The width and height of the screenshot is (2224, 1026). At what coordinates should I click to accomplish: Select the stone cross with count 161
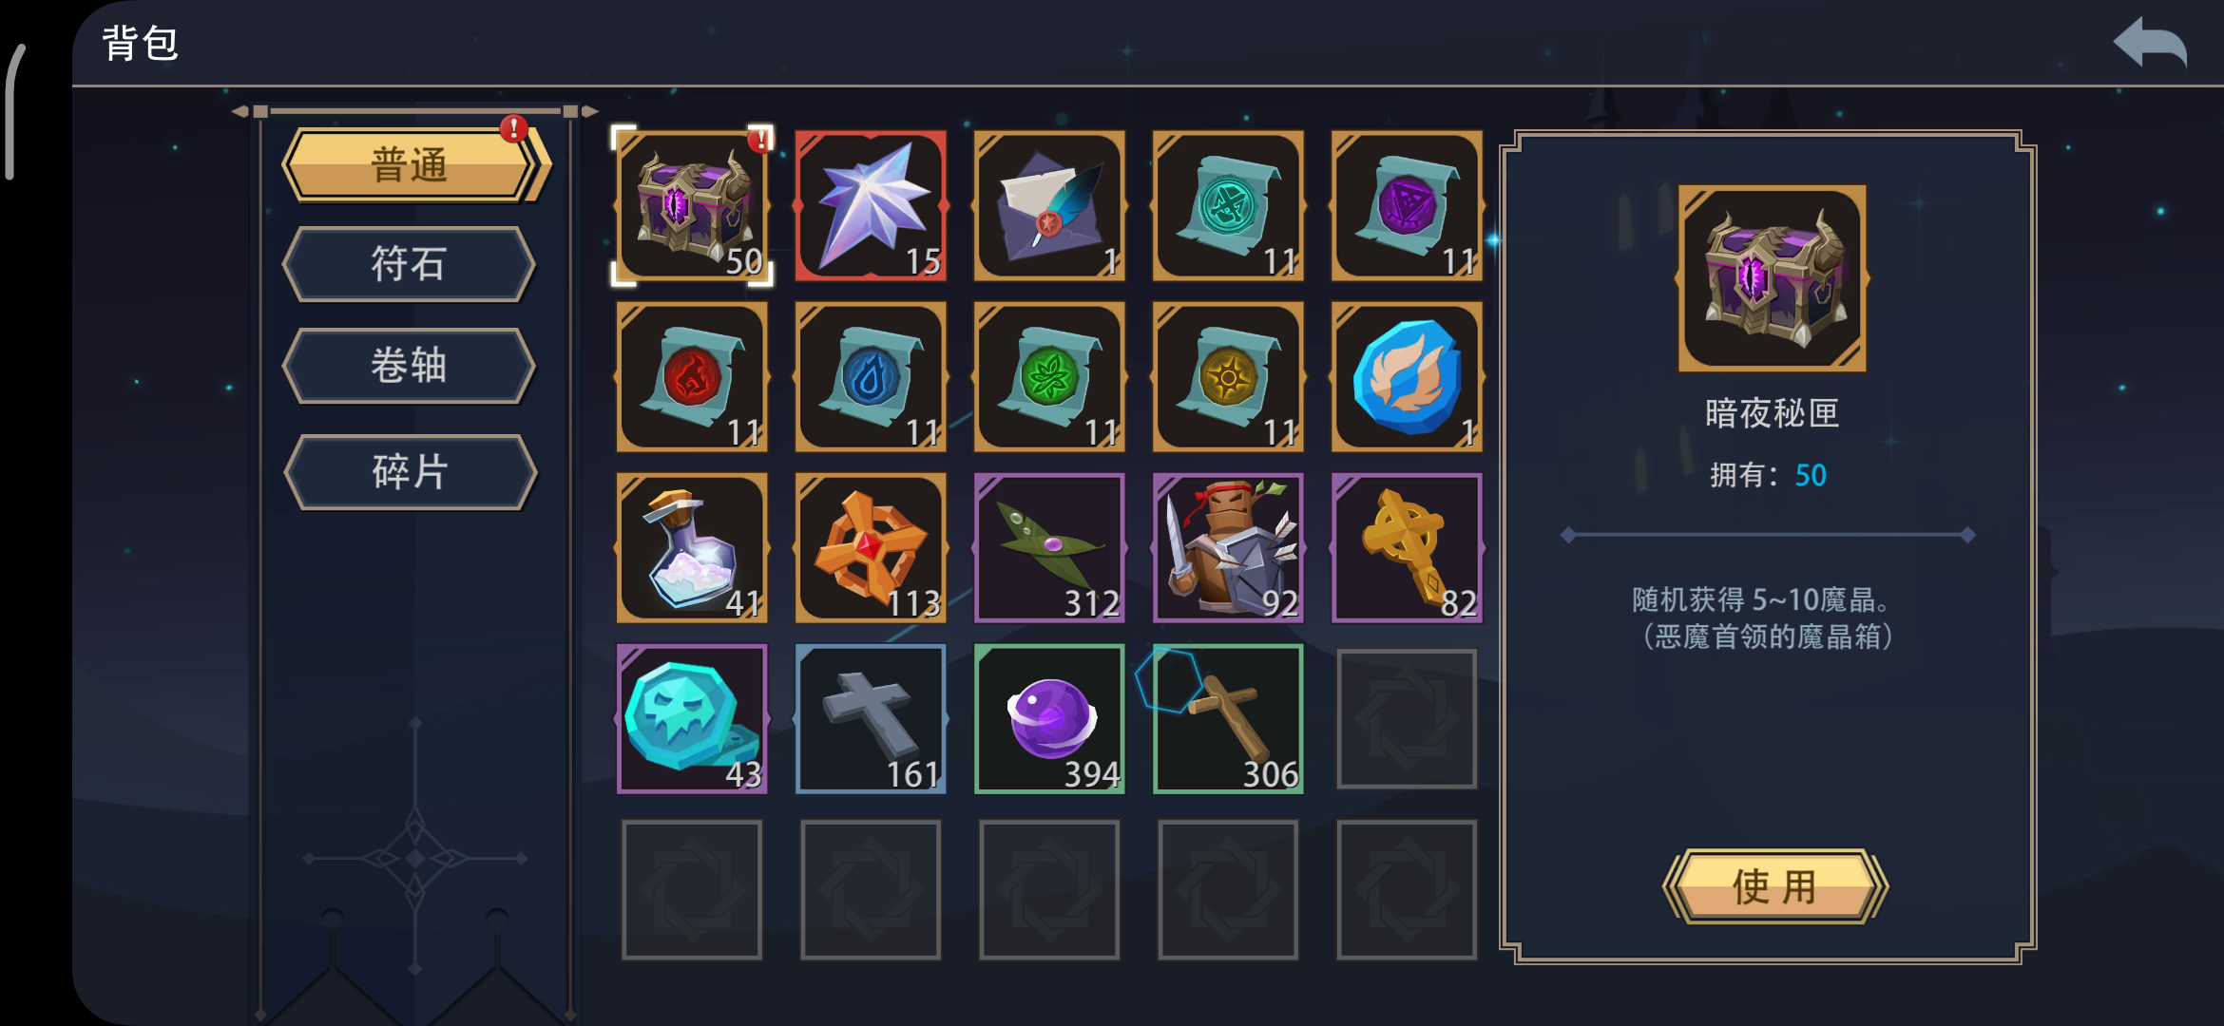click(871, 718)
